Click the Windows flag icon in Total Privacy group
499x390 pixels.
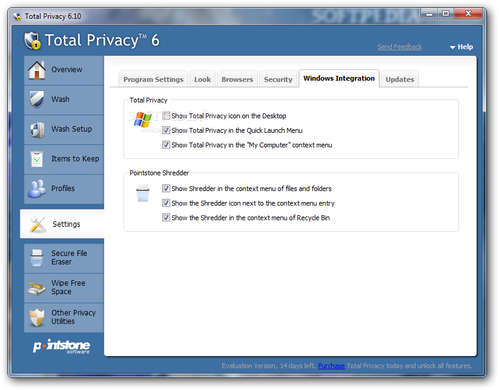click(x=142, y=119)
